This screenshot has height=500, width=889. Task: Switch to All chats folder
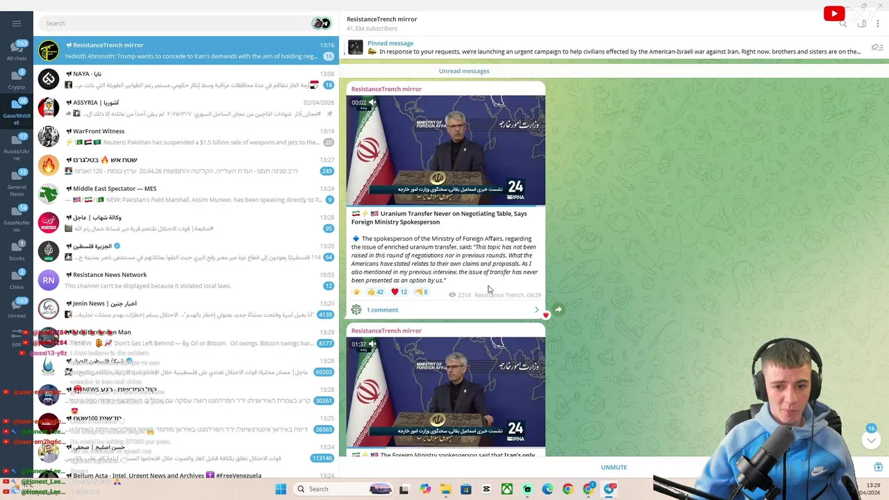click(17, 51)
